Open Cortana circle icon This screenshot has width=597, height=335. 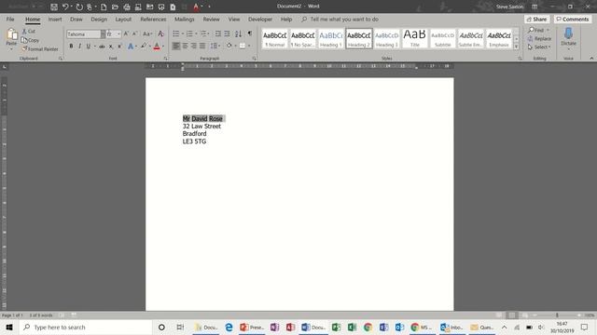(161, 327)
